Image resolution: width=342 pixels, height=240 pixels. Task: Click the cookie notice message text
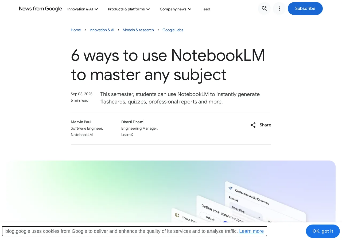point(122,231)
